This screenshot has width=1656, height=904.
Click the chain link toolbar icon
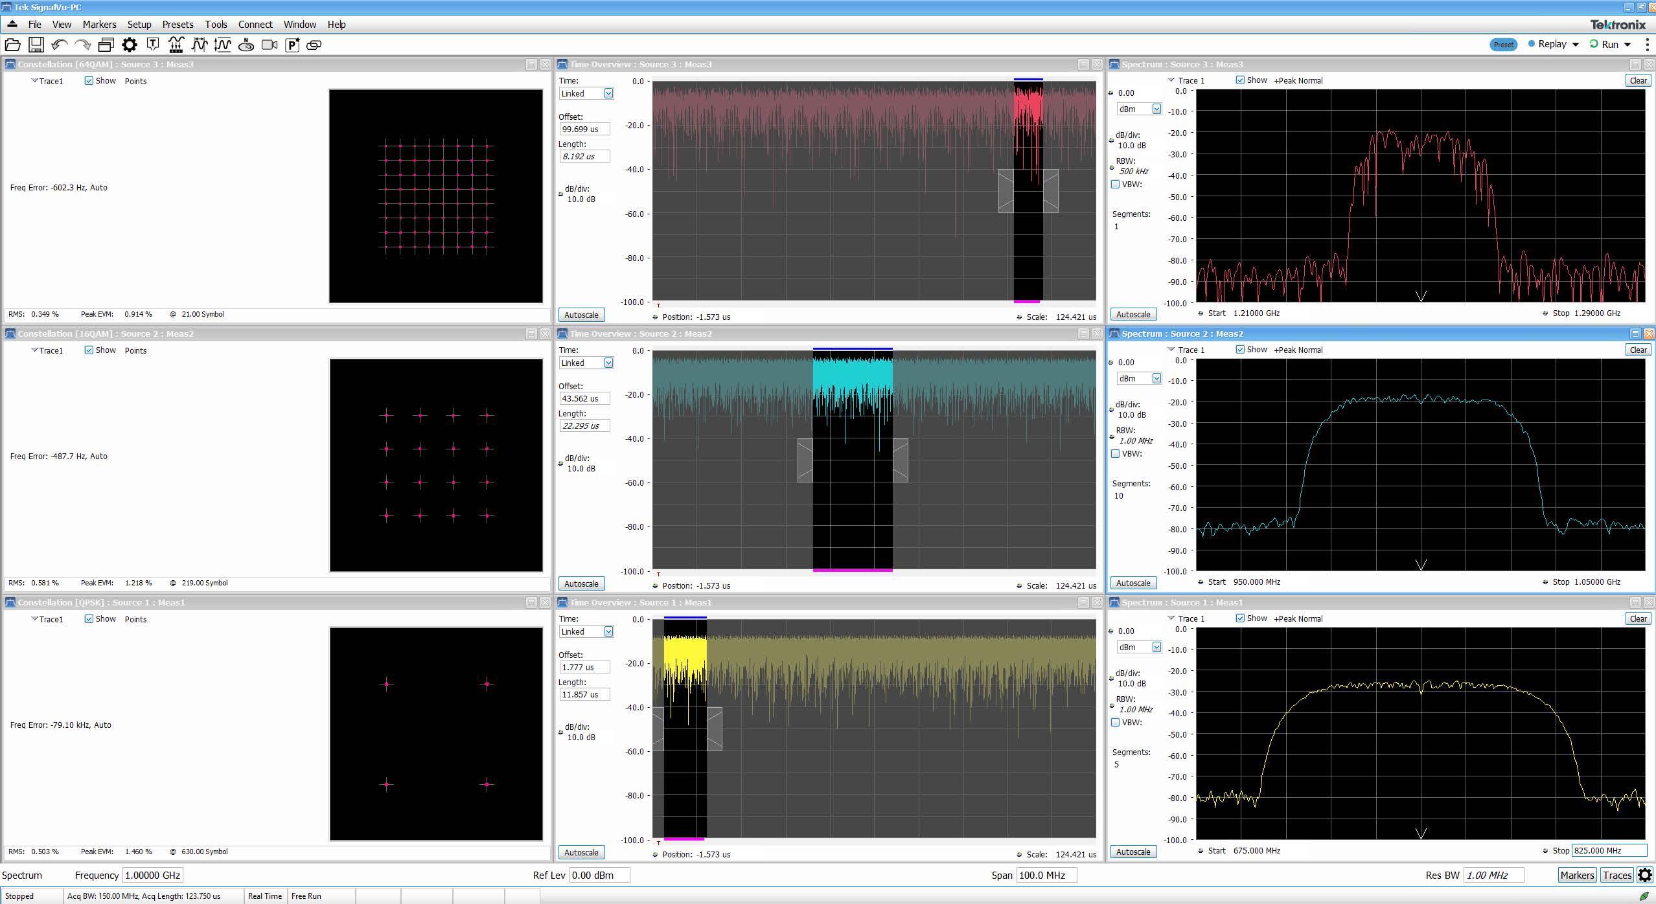[314, 45]
